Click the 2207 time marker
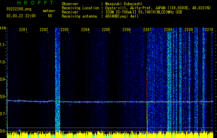The image size is (217, 138). tap(147, 30)
